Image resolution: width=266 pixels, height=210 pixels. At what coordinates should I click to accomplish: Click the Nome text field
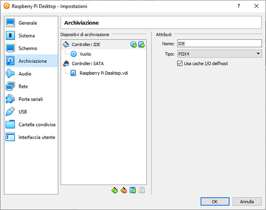[219, 43]
